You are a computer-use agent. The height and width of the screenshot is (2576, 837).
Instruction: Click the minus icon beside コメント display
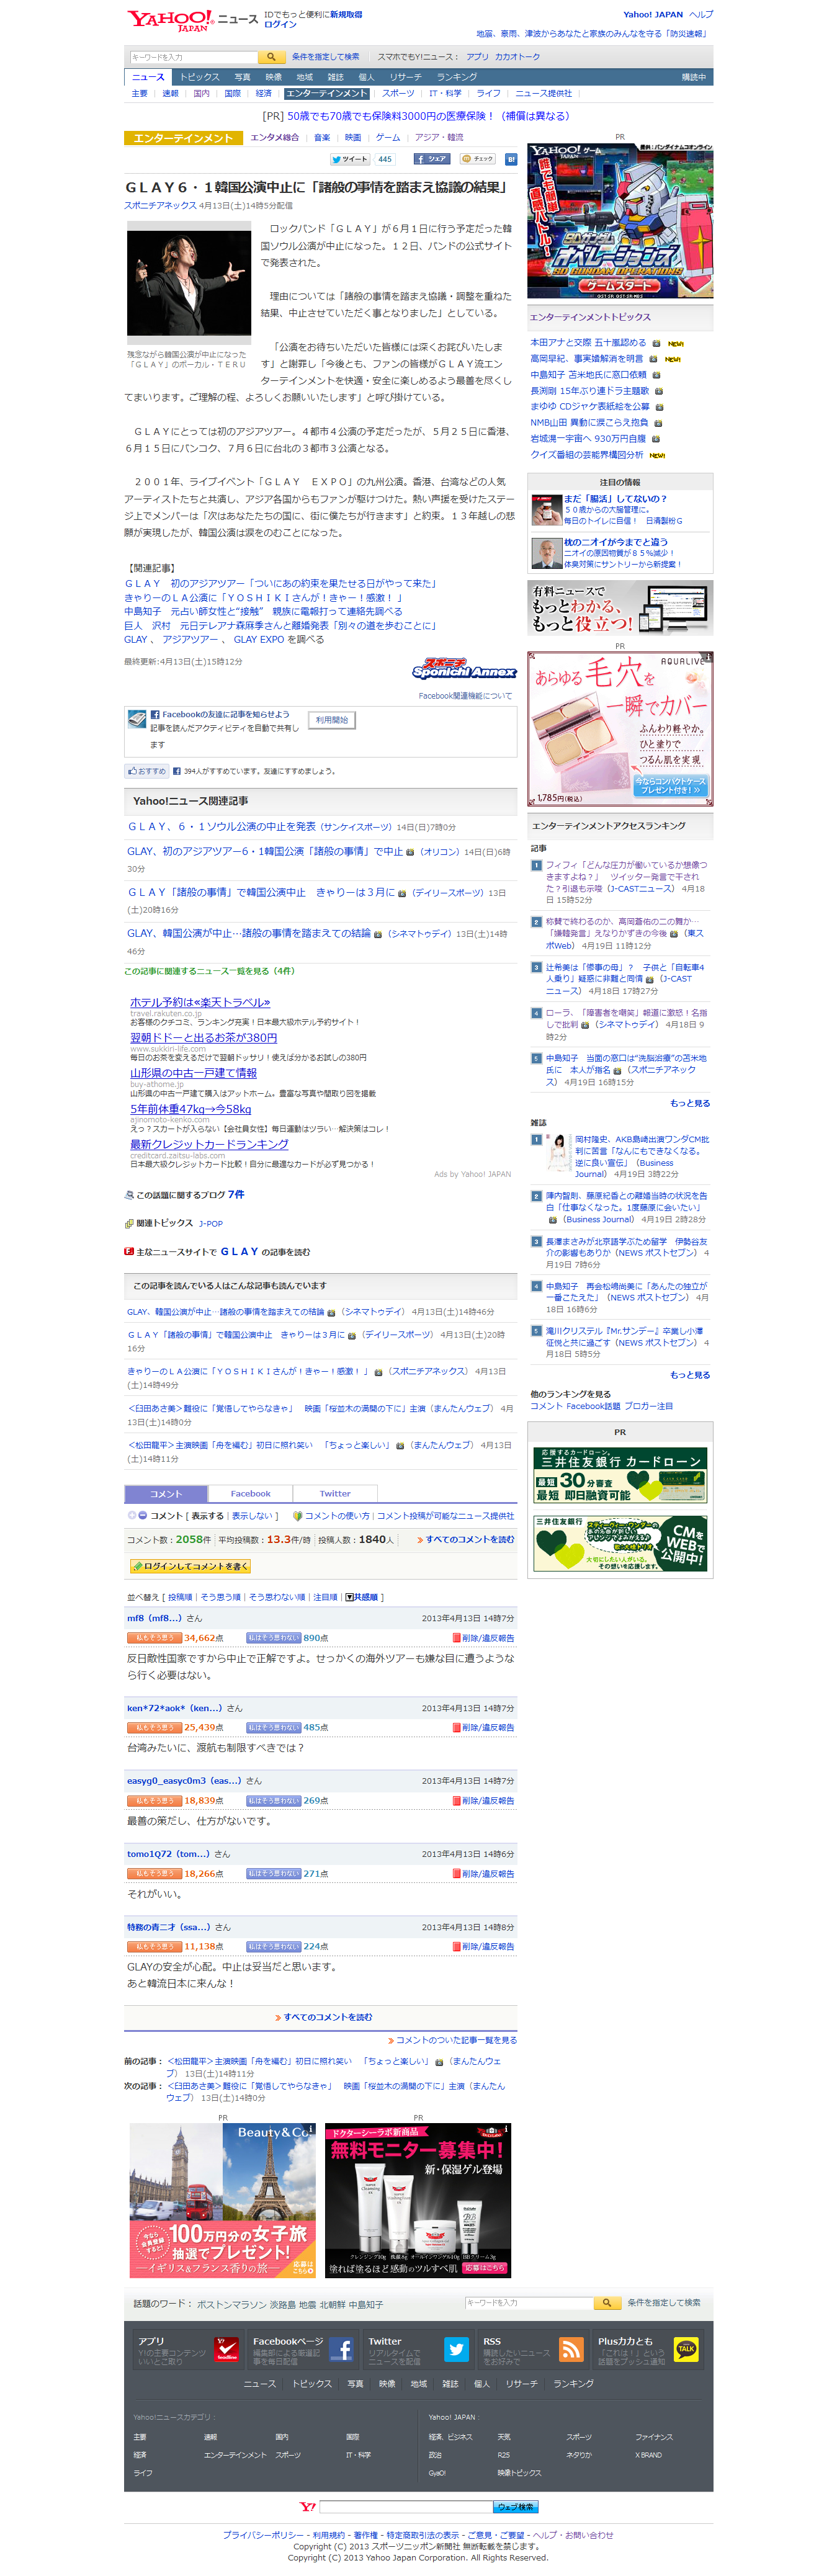tap(143, 1516)
